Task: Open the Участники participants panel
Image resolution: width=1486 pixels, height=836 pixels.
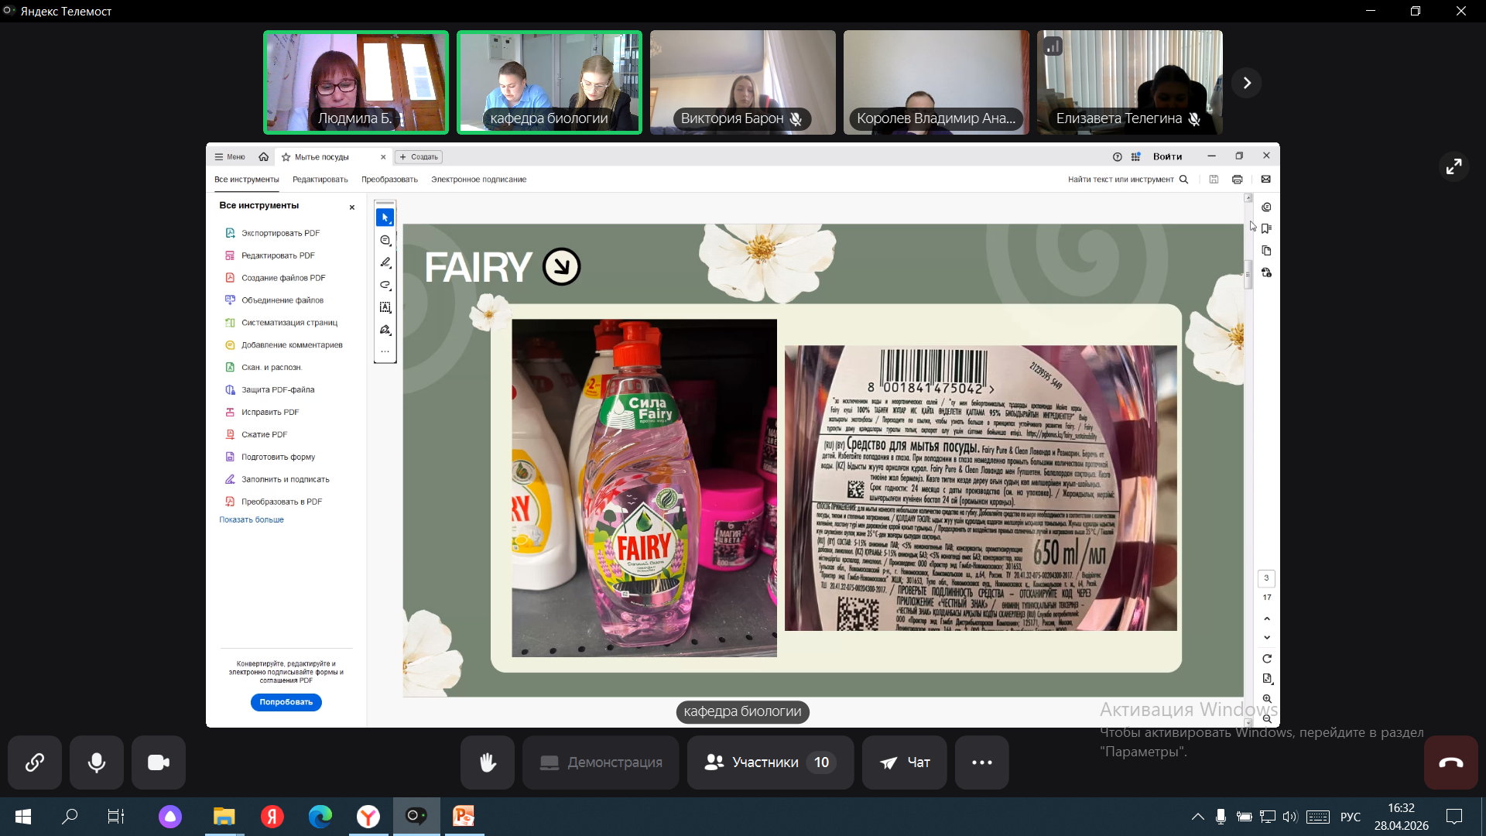Action: [x=770, y=762]
